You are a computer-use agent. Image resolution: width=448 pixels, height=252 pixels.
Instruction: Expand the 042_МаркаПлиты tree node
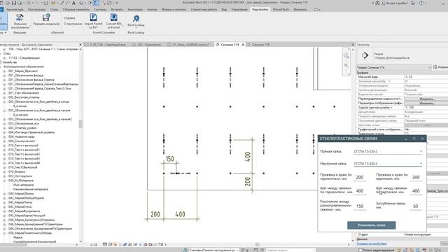pyautogui.click(x=4, y=202)
